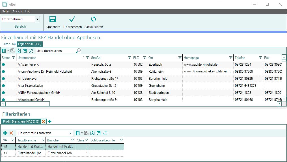Click the magnifier icon next to Liste durchsuchen
This screenshot has height=162, width=287.
[78, 51]
